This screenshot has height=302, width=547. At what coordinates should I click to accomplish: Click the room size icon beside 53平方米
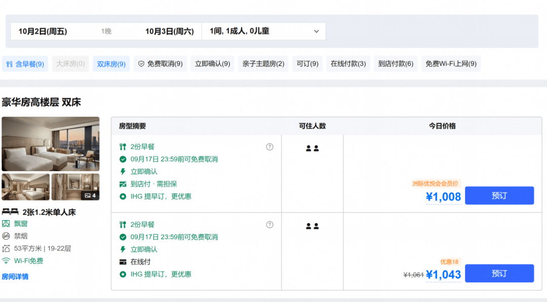click(6, 248)
